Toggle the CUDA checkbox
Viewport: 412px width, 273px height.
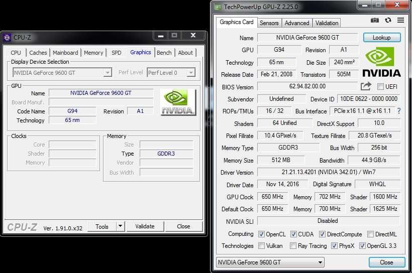point(293,234)
